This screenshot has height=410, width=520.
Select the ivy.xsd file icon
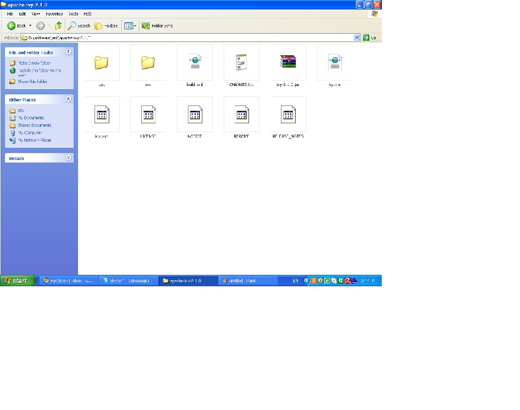click(x=101, y=114)
